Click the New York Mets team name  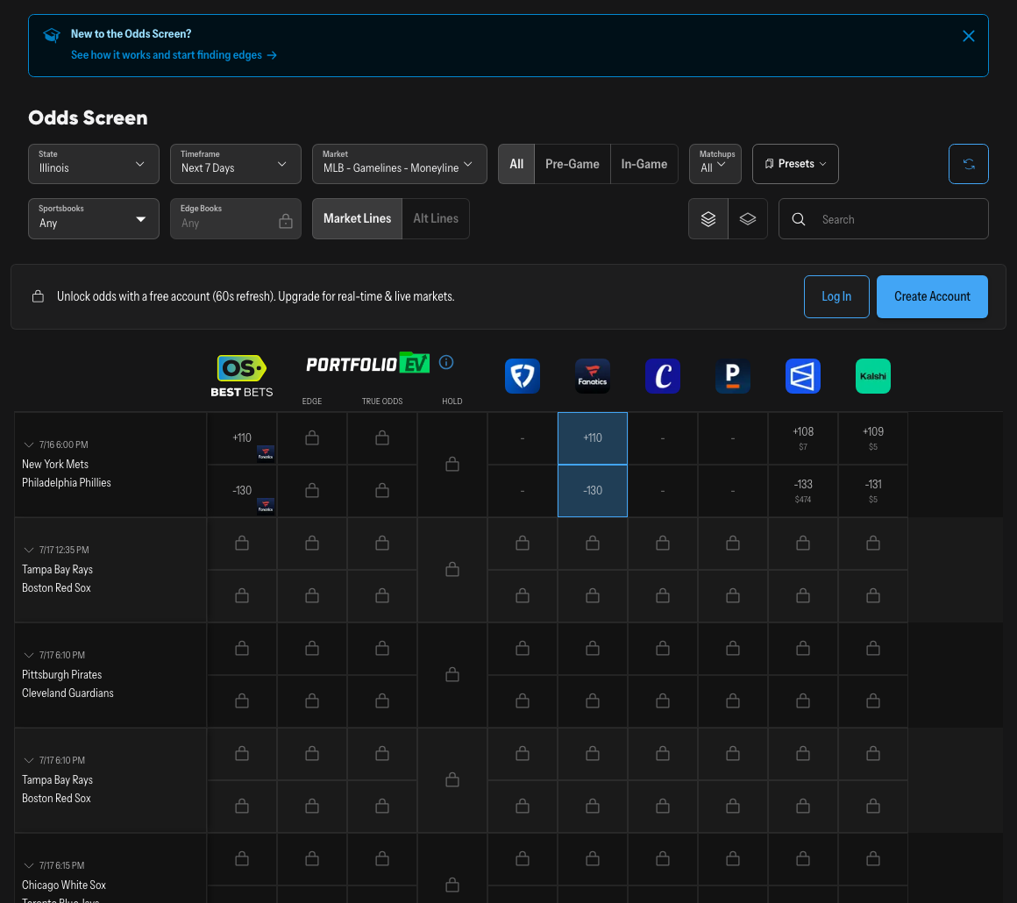[x=55, y=465]
